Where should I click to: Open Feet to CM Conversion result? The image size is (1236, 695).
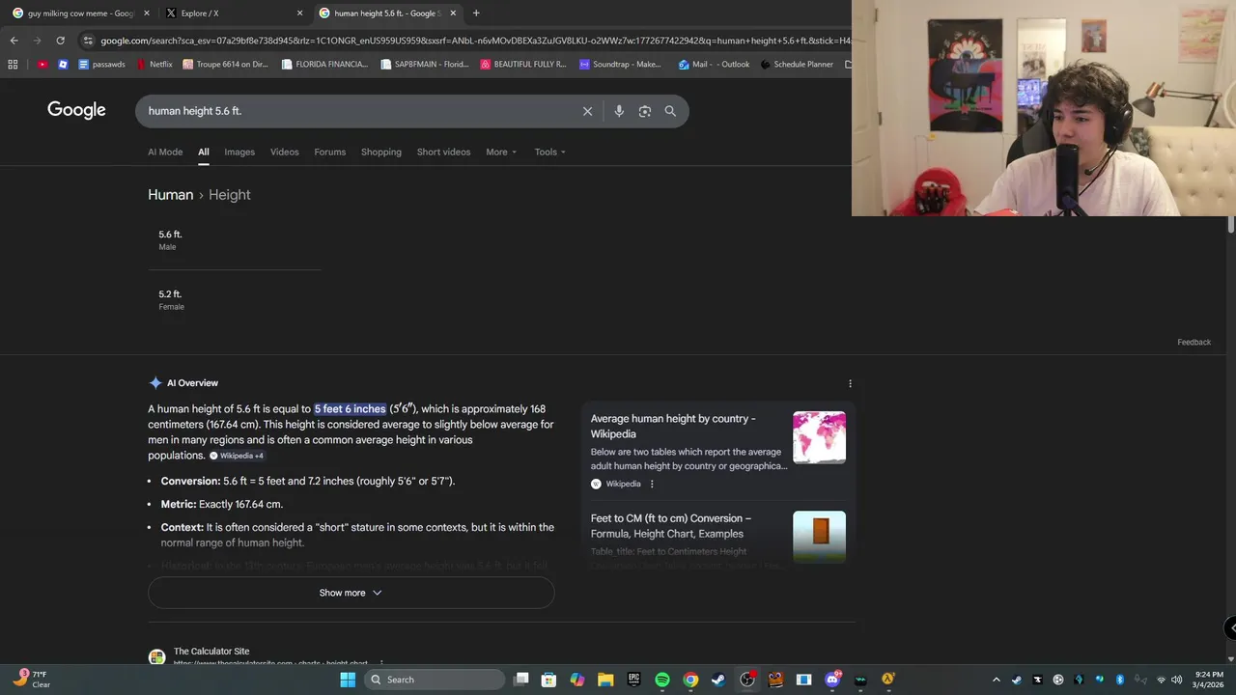671,525
